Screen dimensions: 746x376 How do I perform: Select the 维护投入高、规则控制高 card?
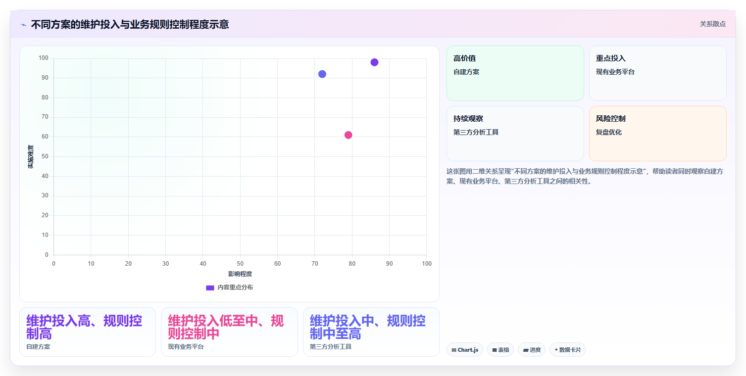coord(88,332)
